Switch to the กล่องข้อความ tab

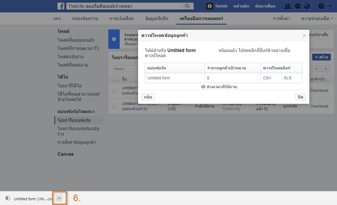(85, 19)
